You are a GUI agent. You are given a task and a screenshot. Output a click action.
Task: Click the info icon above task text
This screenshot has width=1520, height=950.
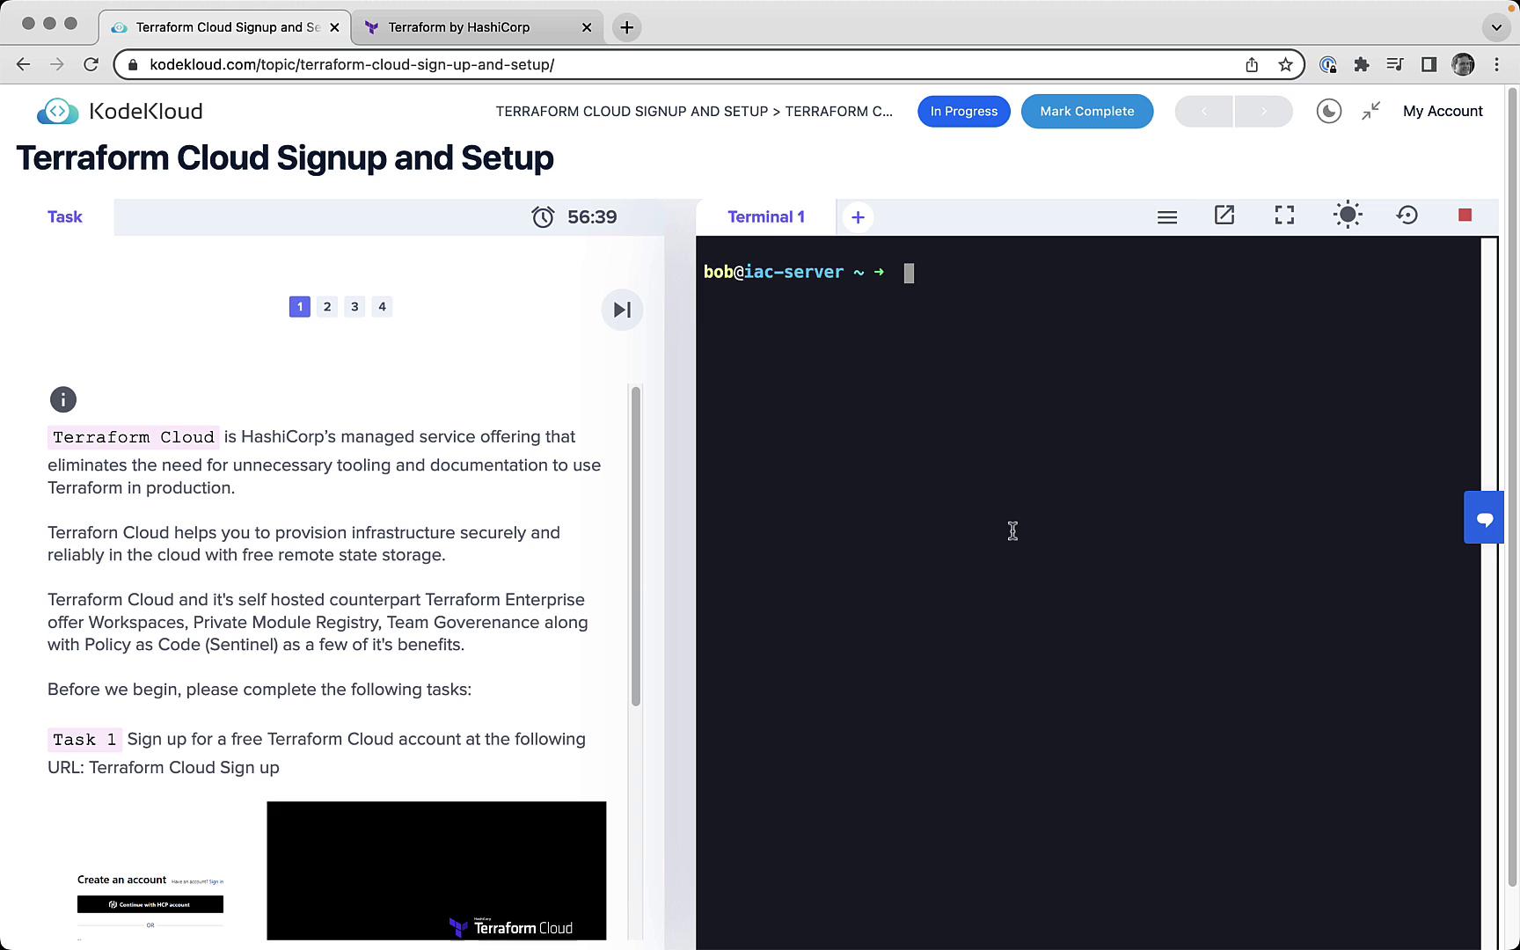coord(63,399)
